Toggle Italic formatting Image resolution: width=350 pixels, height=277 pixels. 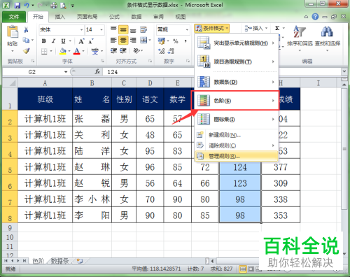point(53,41)
